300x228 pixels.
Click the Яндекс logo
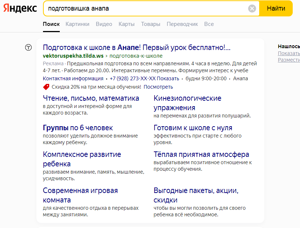20,8
